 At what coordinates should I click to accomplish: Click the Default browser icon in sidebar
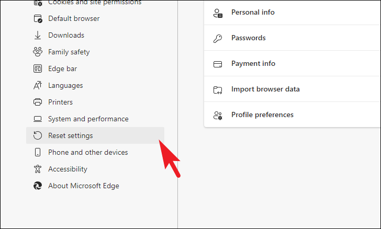coord(38,18)
